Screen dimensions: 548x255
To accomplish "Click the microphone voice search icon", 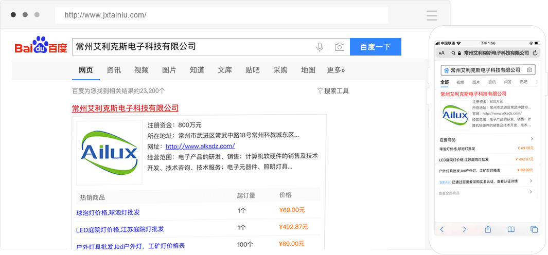I will coord(320,47).
